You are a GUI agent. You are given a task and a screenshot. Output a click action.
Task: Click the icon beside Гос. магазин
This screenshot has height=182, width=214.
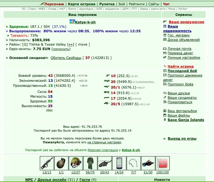coord(165,35)
